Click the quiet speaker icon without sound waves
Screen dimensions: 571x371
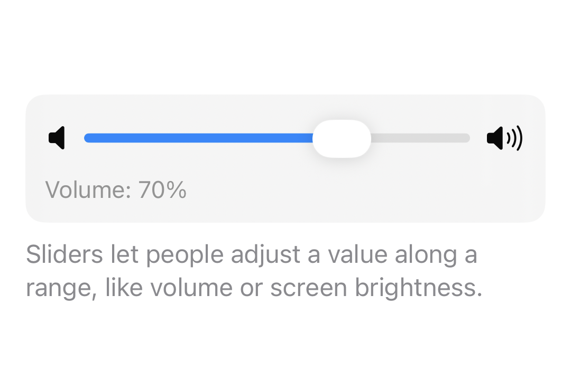[x=57, y=138]
